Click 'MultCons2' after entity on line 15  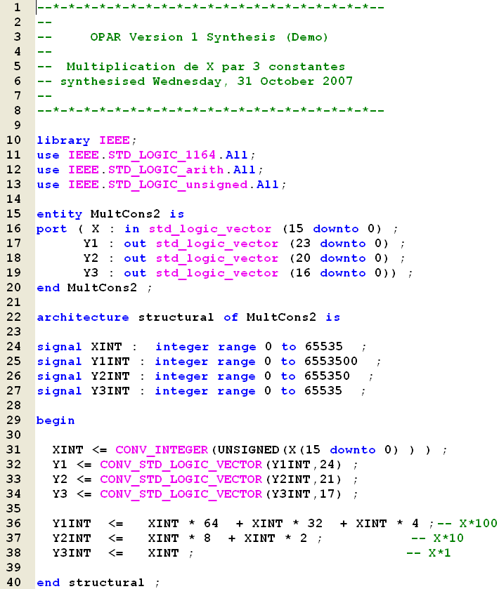(x=125, y=213)
